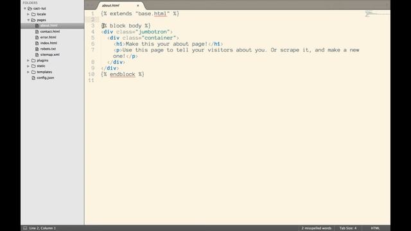Click the plugins folder icon

coord(33,60)
